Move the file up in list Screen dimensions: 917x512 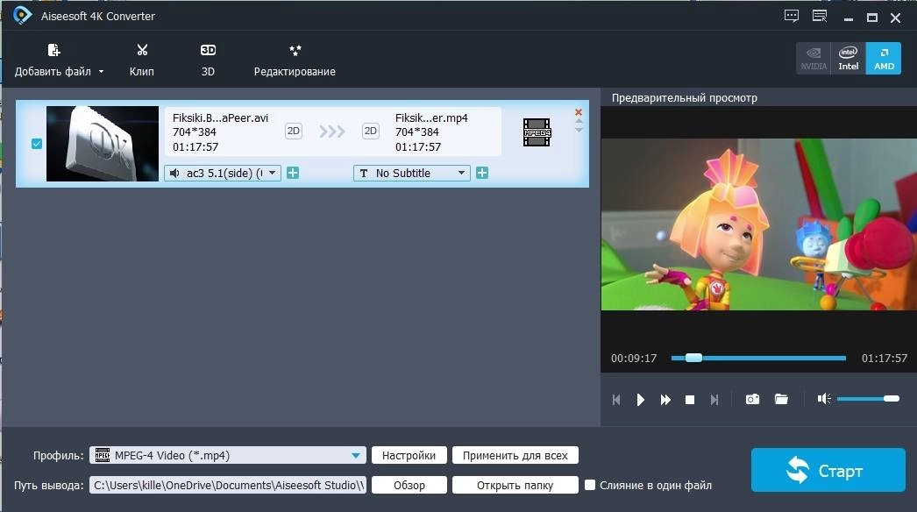579,122
